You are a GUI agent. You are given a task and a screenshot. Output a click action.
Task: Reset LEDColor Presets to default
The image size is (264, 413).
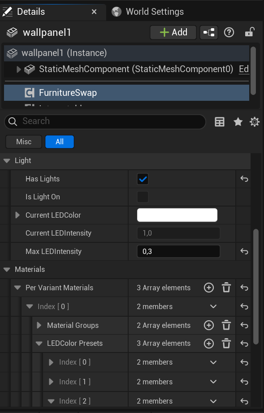pos(244,344)
